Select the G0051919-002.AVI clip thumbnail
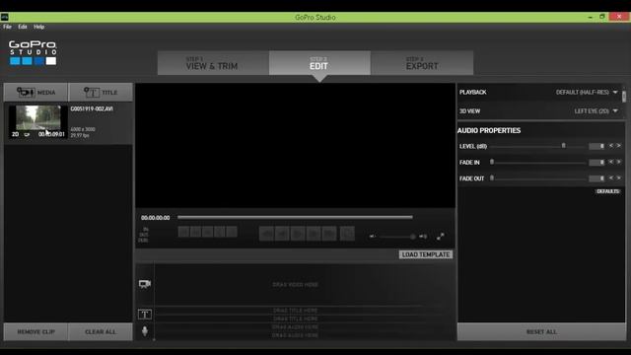 tap(37, 122)
